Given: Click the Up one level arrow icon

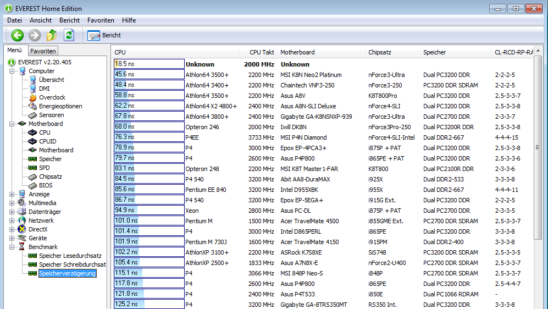Looking at the screenshot, I should 52,35.
